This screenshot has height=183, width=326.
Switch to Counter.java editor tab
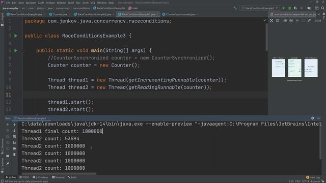pos(59,14)
